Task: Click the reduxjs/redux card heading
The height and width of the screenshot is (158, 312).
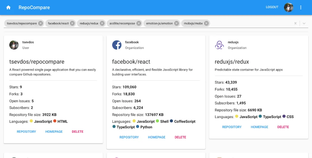Action: [x=232, y=61]
